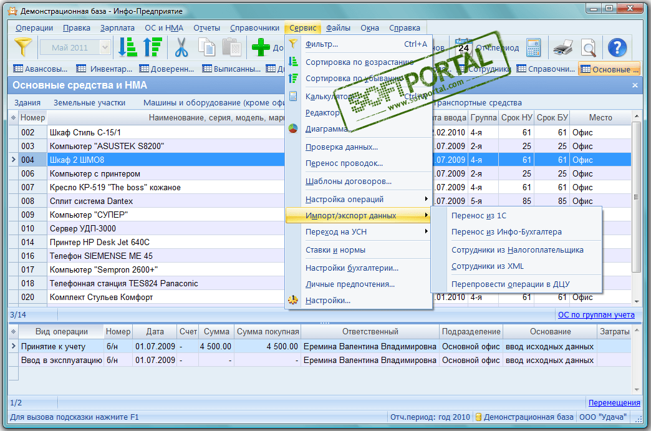Select the Принятие к учету operation row
This screenshot has height=431, width=651.
[320, 346]
